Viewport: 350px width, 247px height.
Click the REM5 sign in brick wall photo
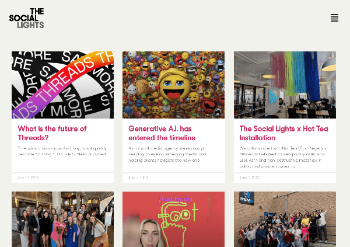click(x=247, y=199)
